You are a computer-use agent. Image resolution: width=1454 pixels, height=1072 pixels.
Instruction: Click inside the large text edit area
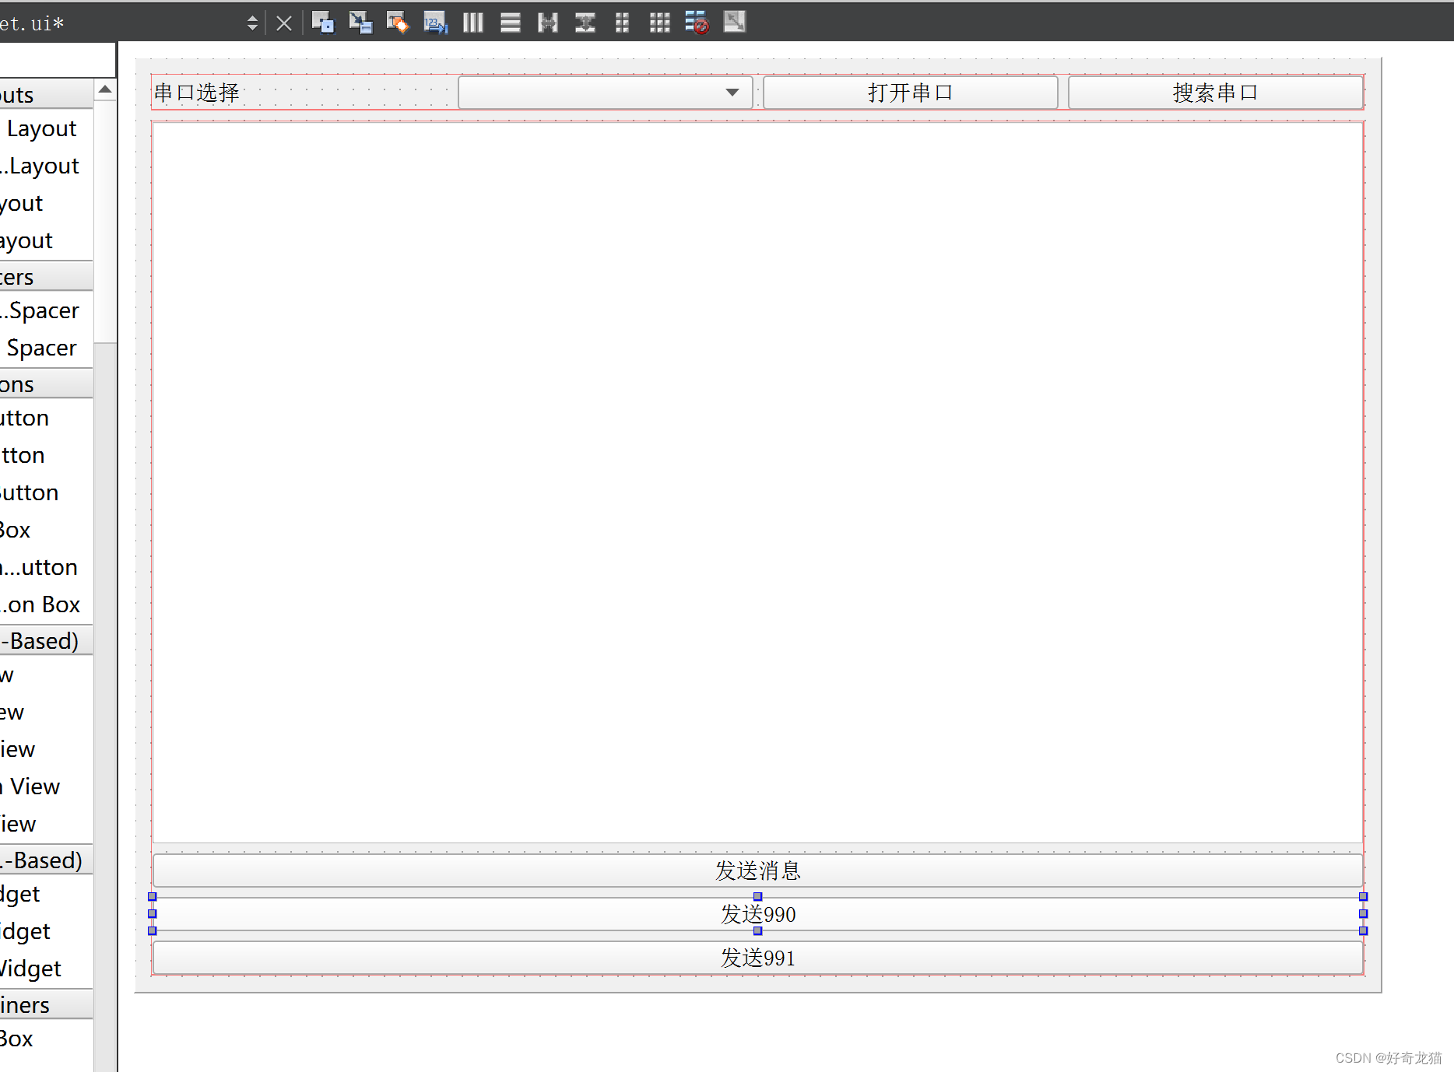[x=757, y=482]
